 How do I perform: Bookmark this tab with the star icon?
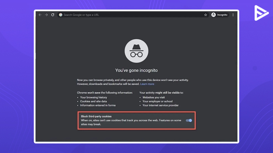[206, 15]
